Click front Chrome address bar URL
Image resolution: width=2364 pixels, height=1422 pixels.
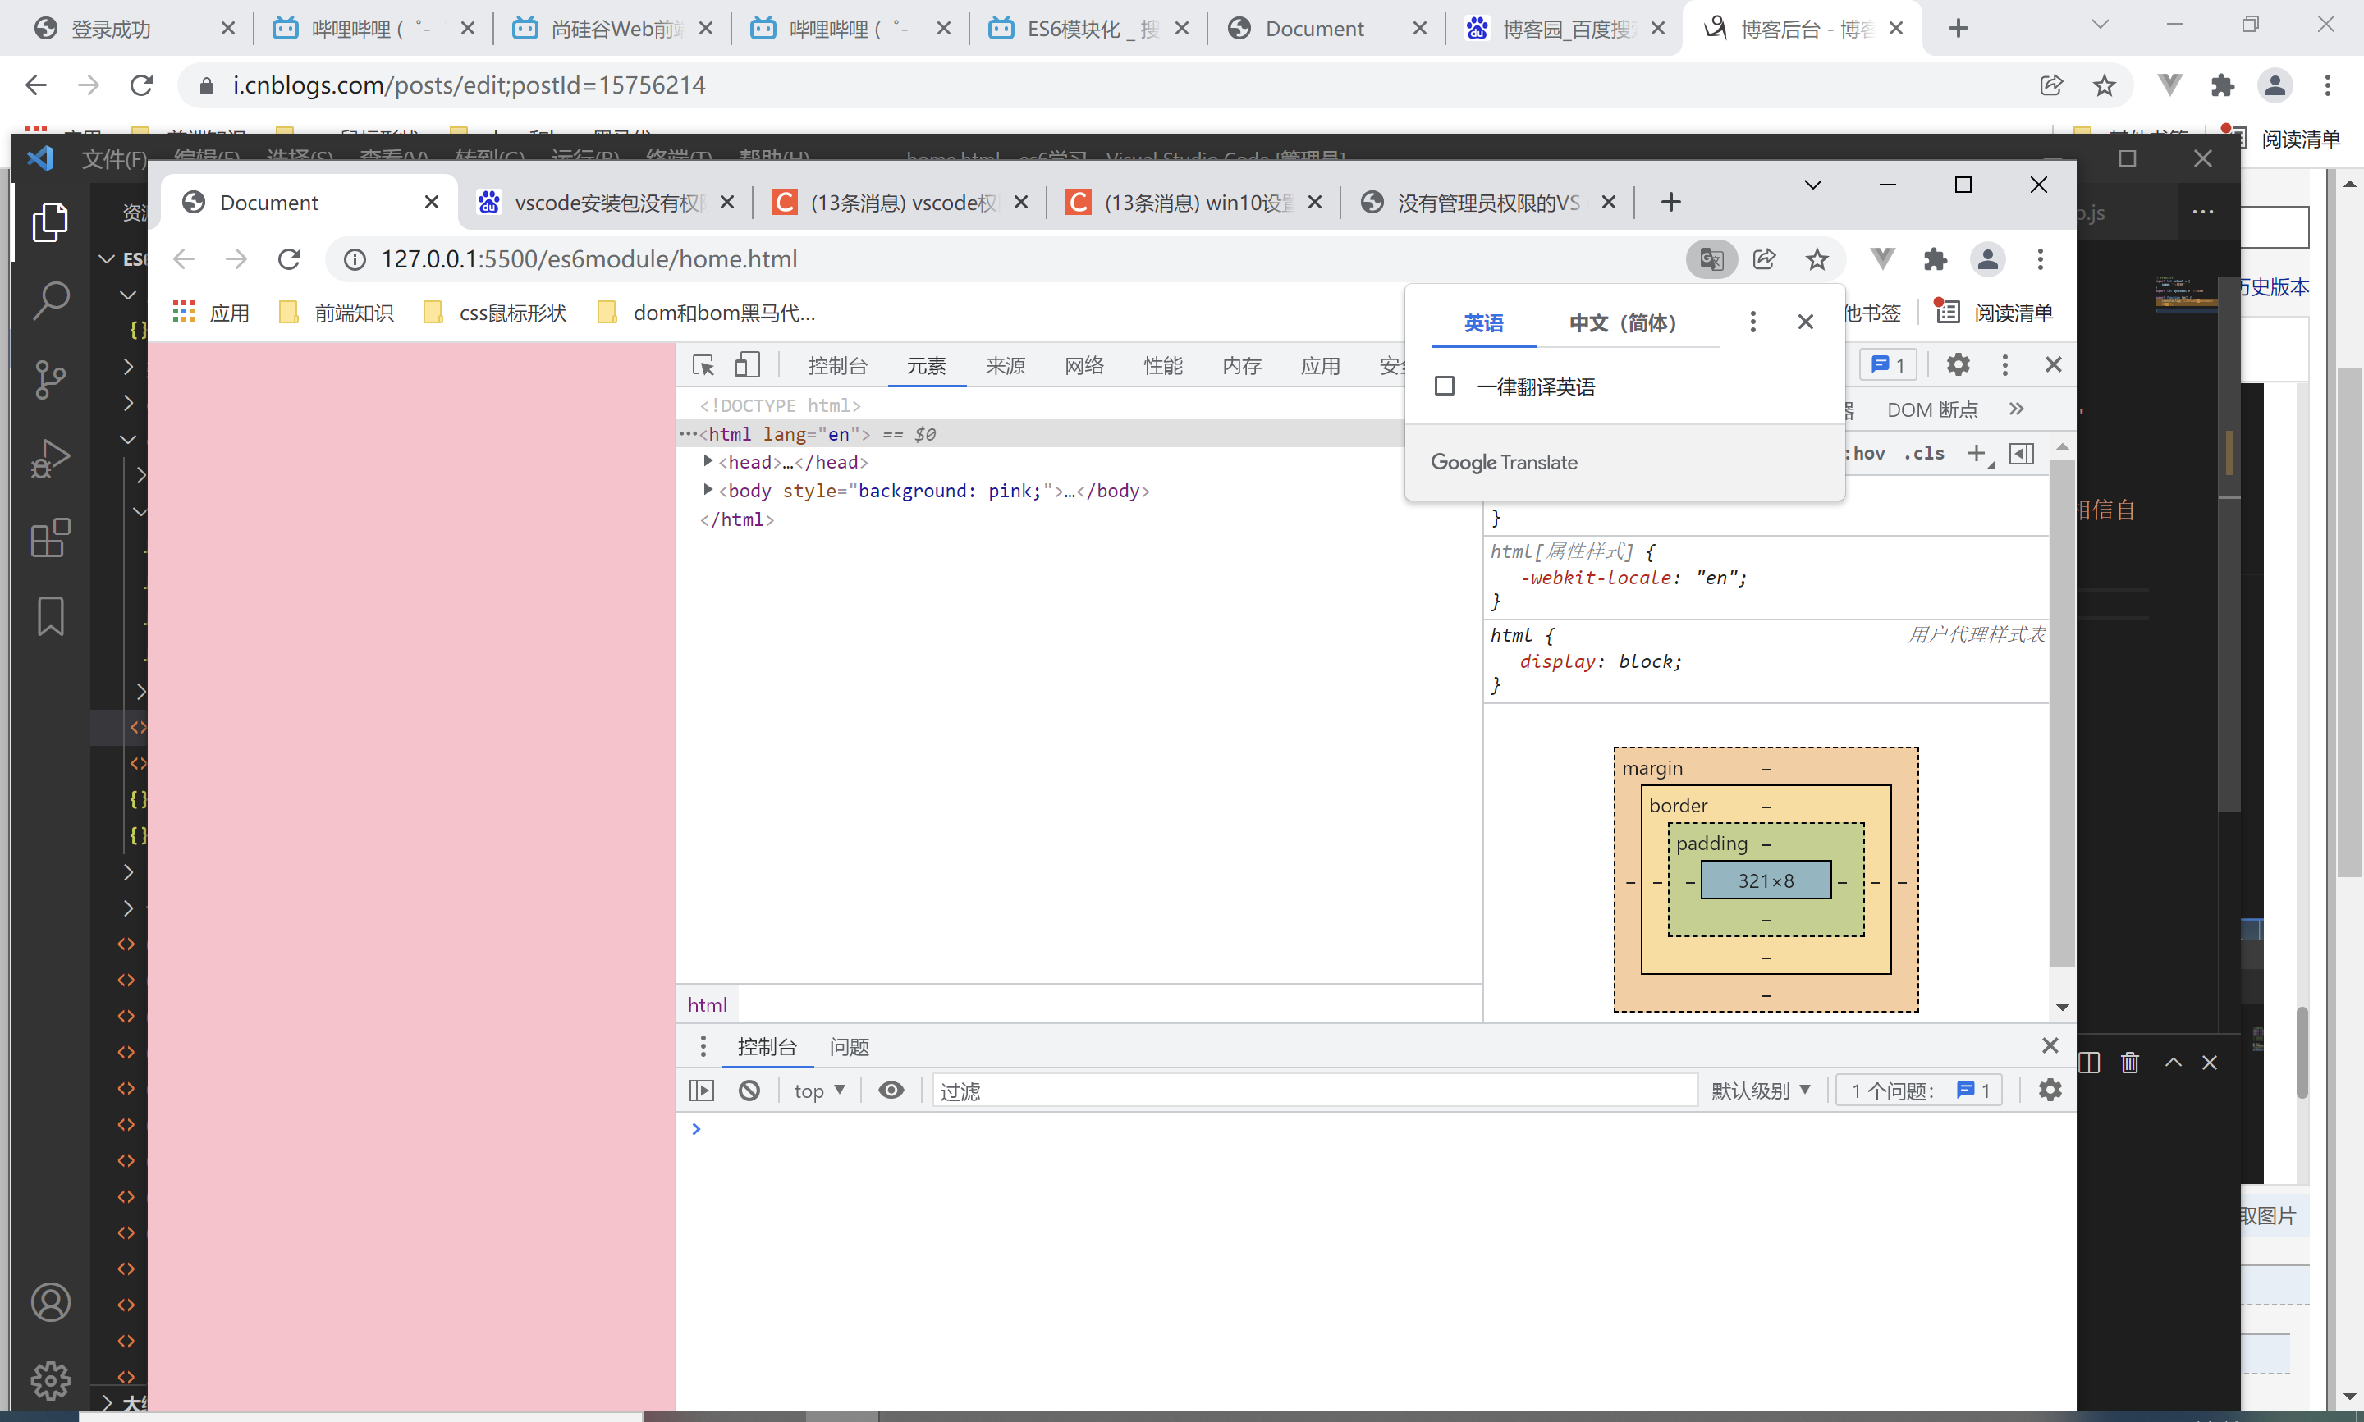(x=589, y=258)
